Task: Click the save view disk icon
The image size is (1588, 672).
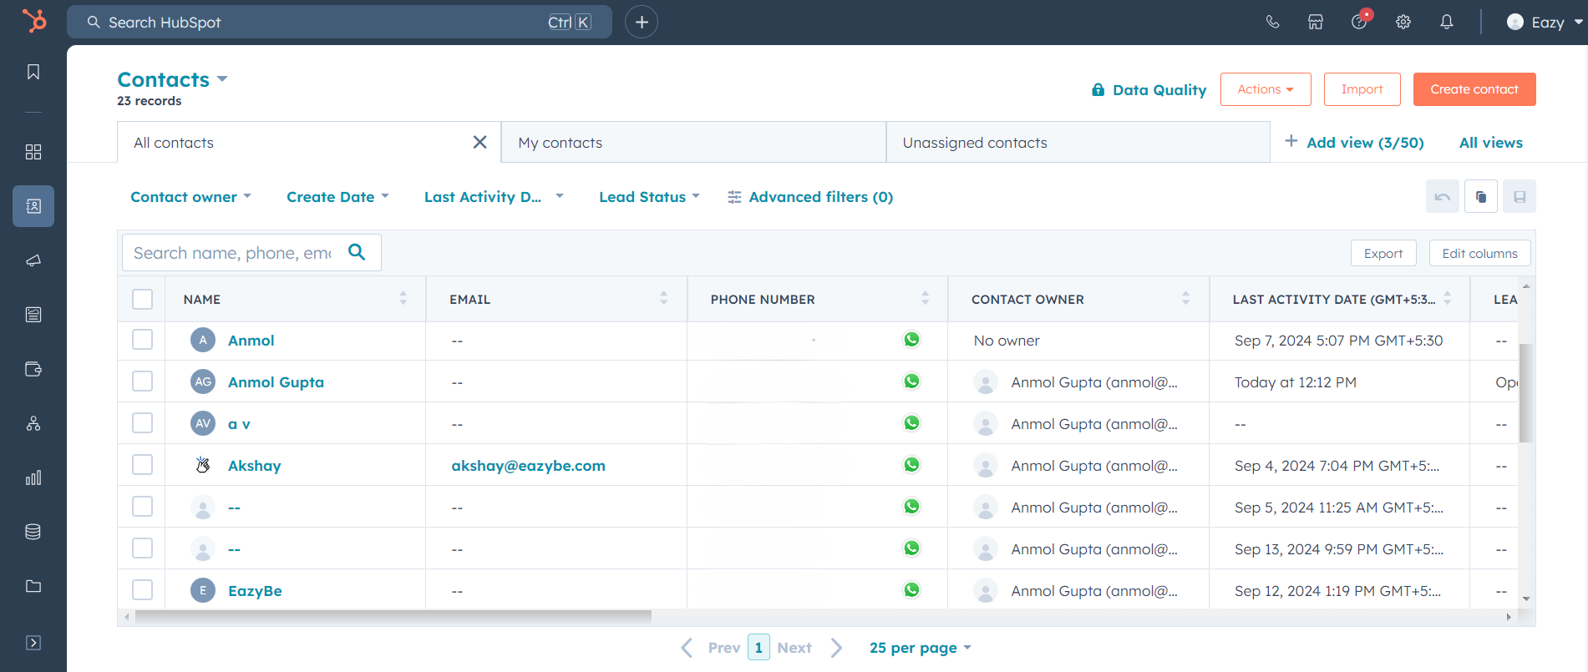Action: point(1520,197)
